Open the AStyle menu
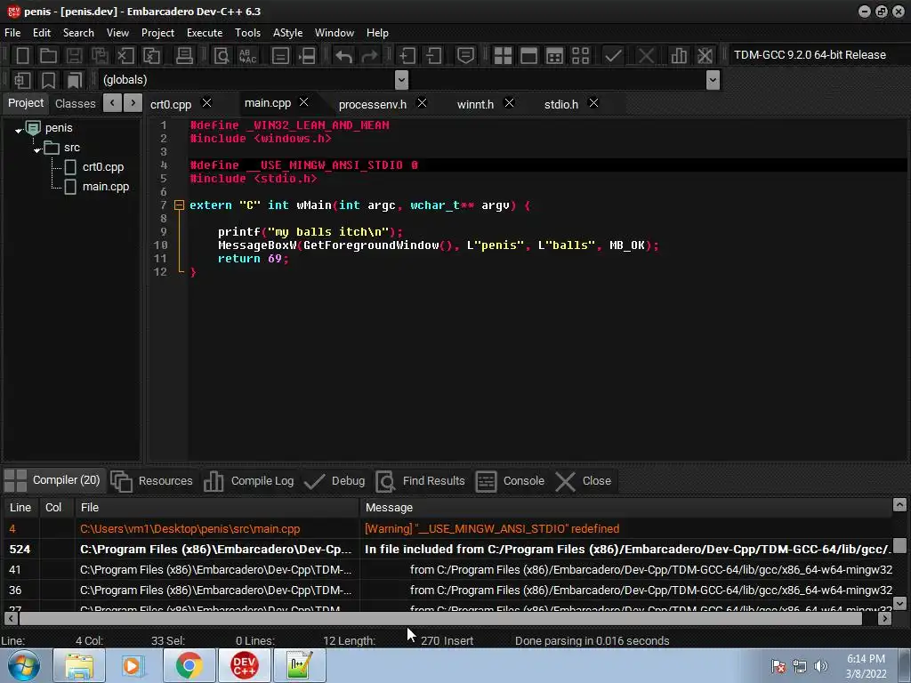The height and width of the screenshot is (683, 911). tap(287, 33)
